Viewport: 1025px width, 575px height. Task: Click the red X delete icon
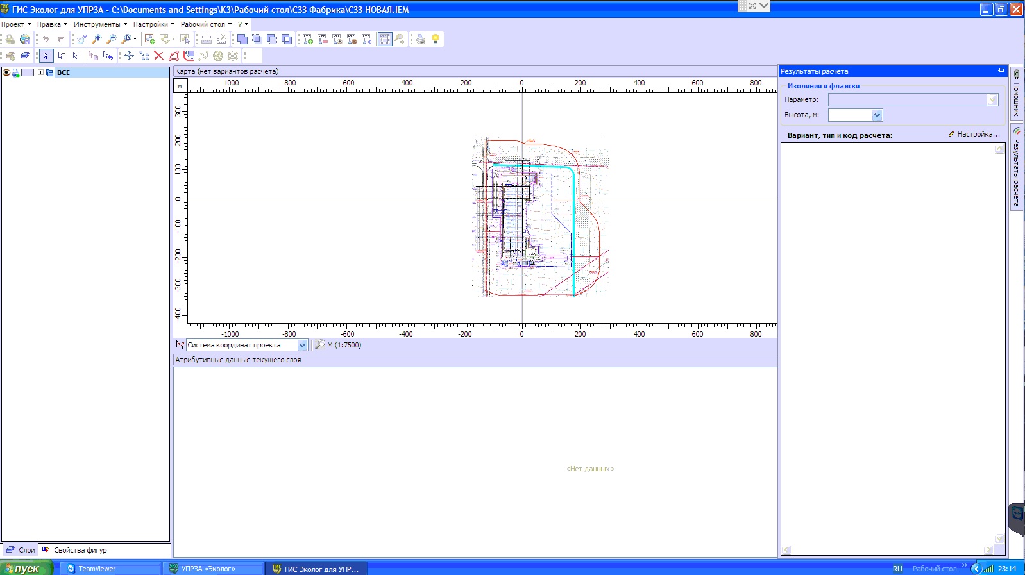coord(158,56)
